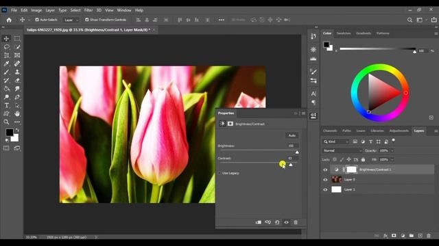Click the Layers panel trash icon
This screenshot has height=246, width=439.
click(429, 236)
